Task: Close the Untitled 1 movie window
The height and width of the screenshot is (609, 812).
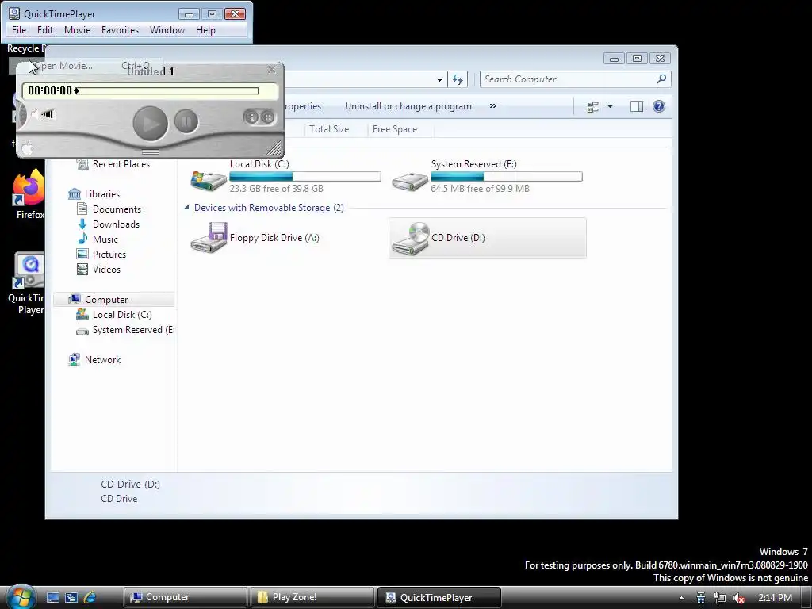Action: tap(271, 70)
